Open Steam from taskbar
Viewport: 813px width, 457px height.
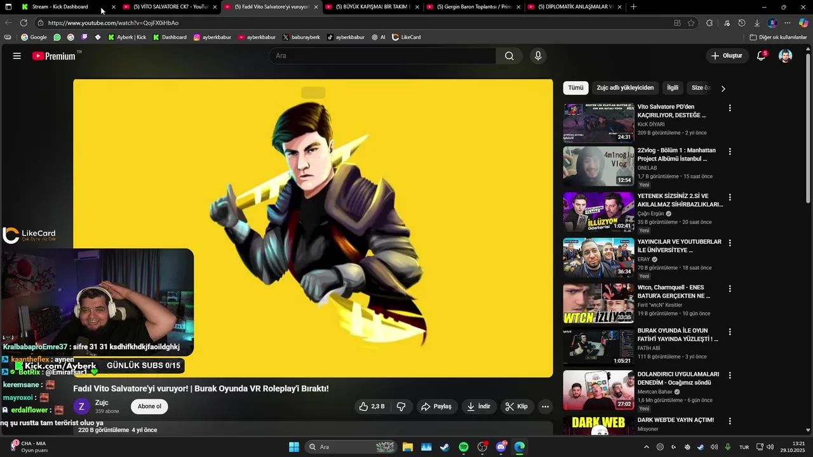click(445, 447)
